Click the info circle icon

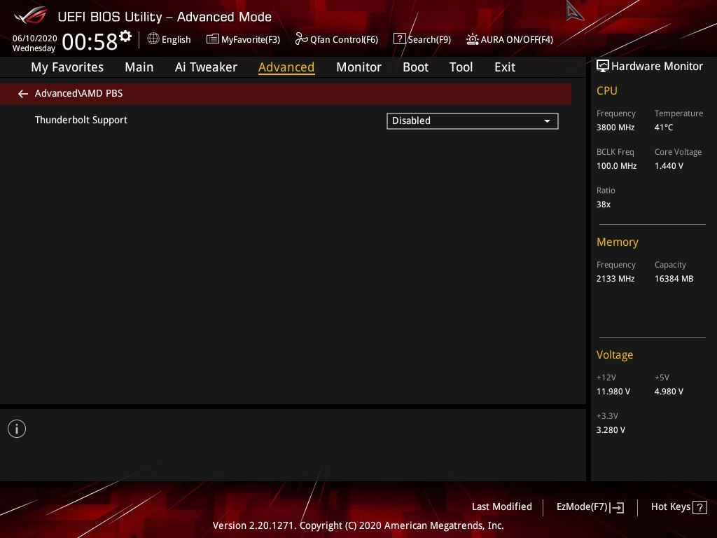pos(17,429)
